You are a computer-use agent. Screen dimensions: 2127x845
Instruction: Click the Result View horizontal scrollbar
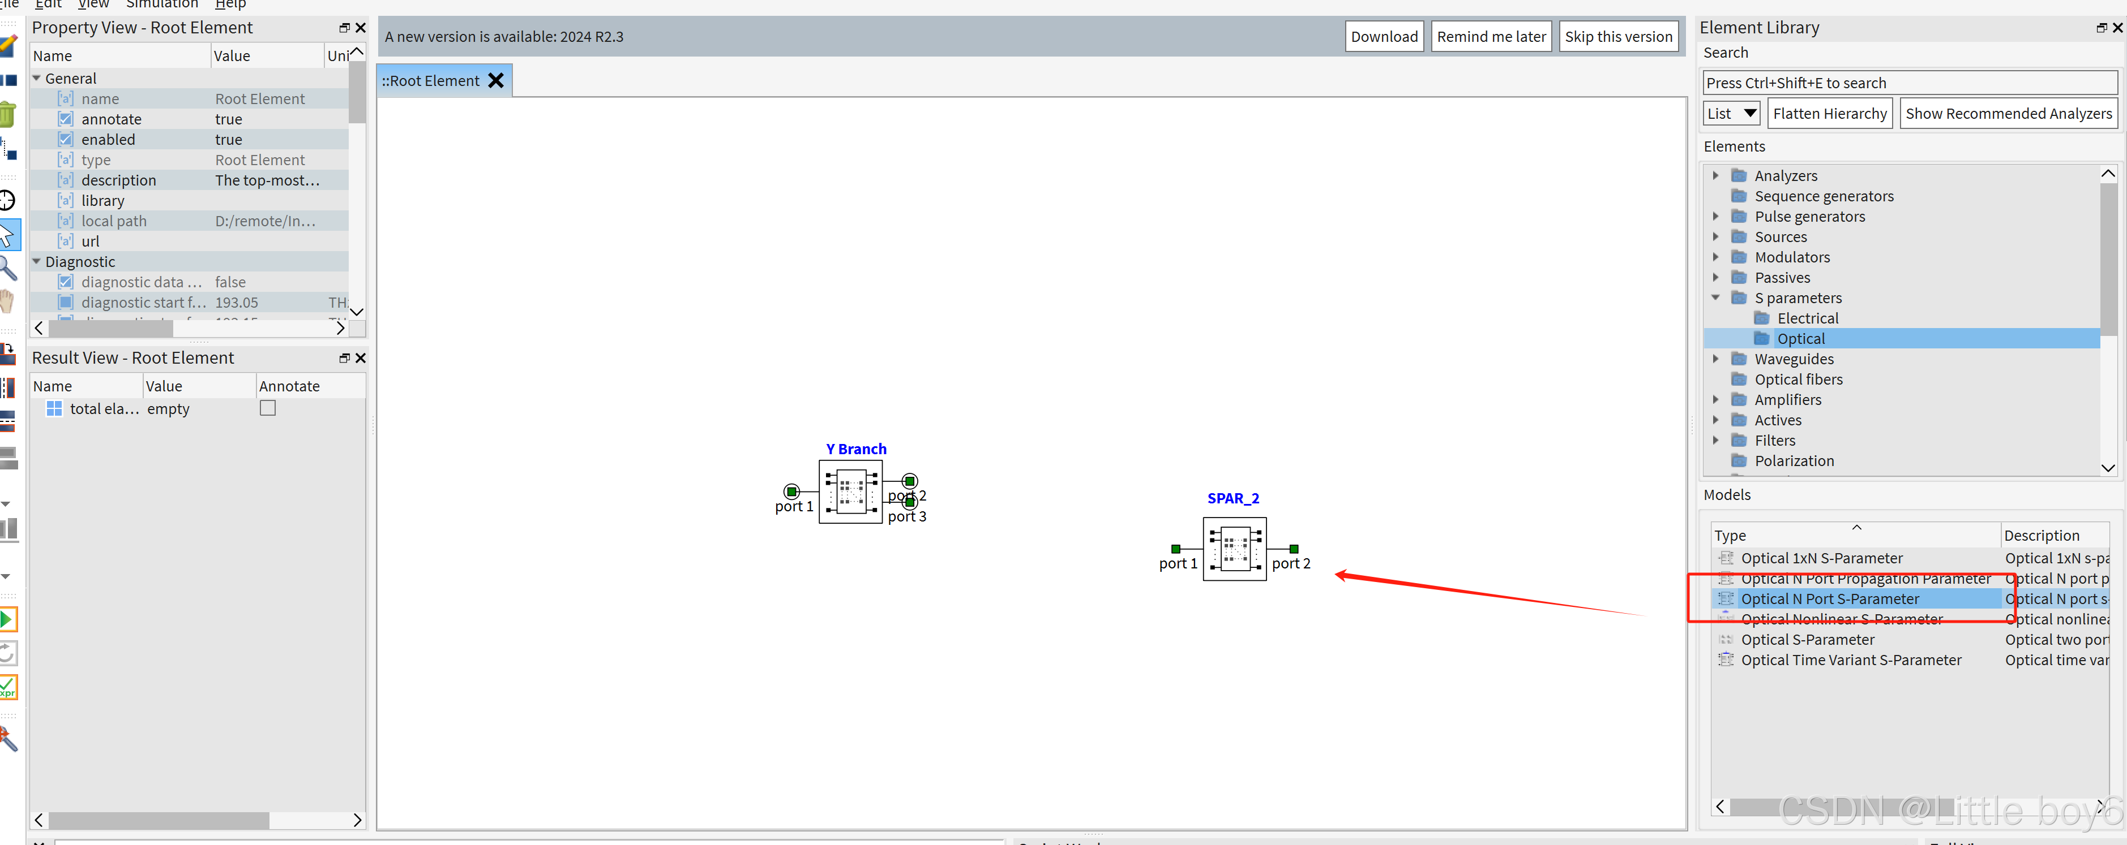point(159,820)
